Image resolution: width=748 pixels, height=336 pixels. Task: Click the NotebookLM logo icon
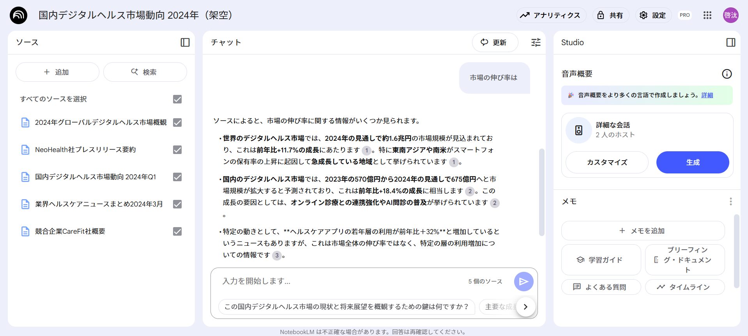[18, 15]
